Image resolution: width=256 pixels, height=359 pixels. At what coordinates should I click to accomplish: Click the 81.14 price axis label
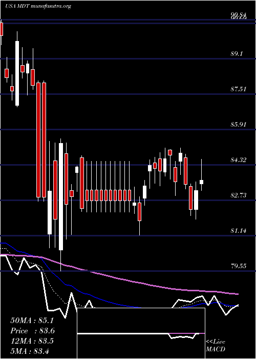tap(238, 230)
